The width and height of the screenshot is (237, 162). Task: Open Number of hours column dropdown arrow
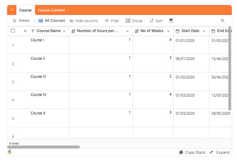tap(128, 31)
